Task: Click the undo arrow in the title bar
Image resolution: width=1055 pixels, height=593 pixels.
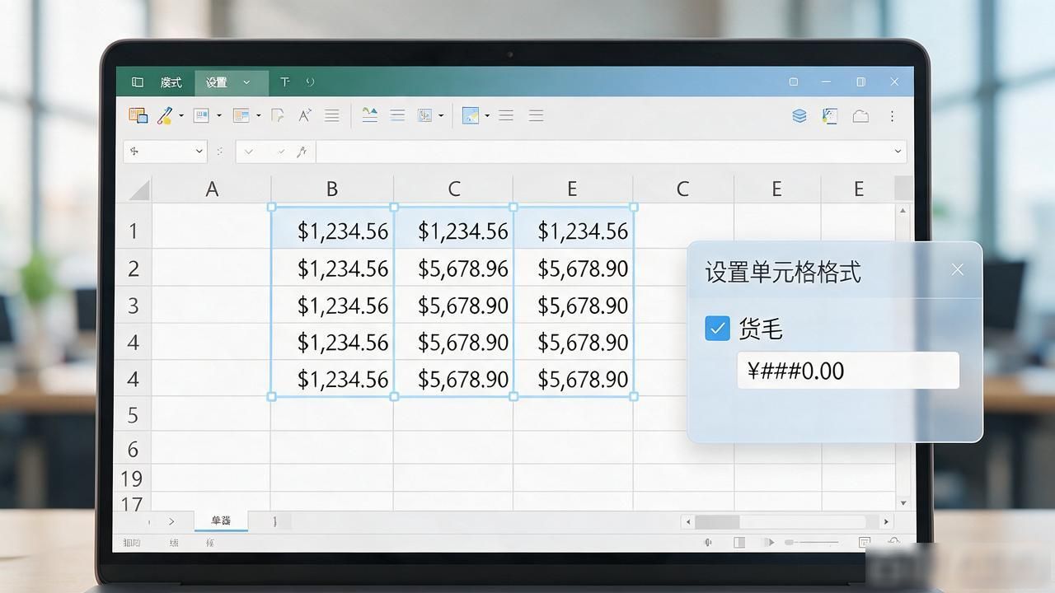Action: (310, 82)
